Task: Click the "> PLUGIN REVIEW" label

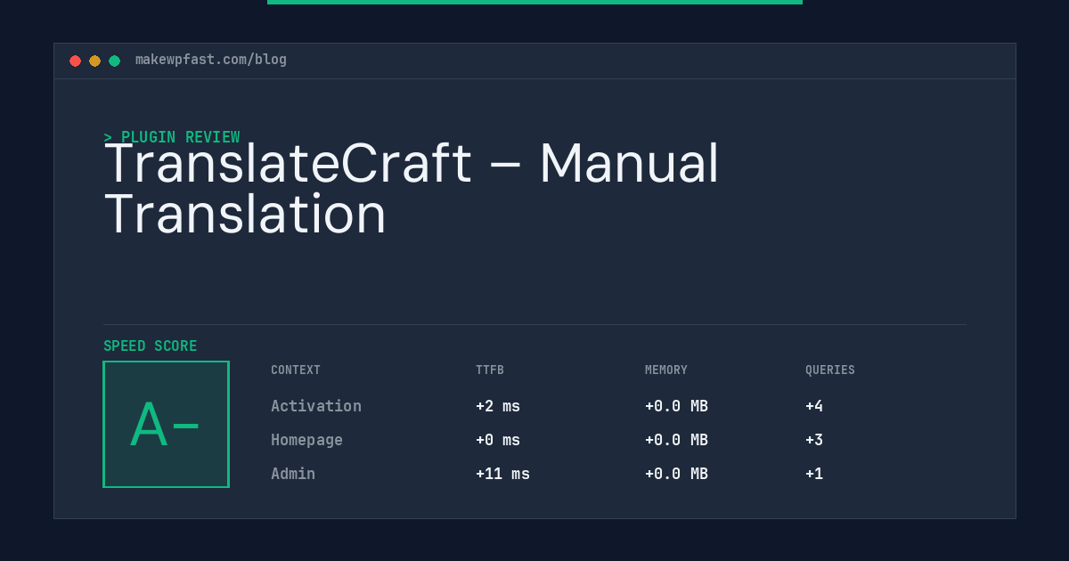Action: 172,137
